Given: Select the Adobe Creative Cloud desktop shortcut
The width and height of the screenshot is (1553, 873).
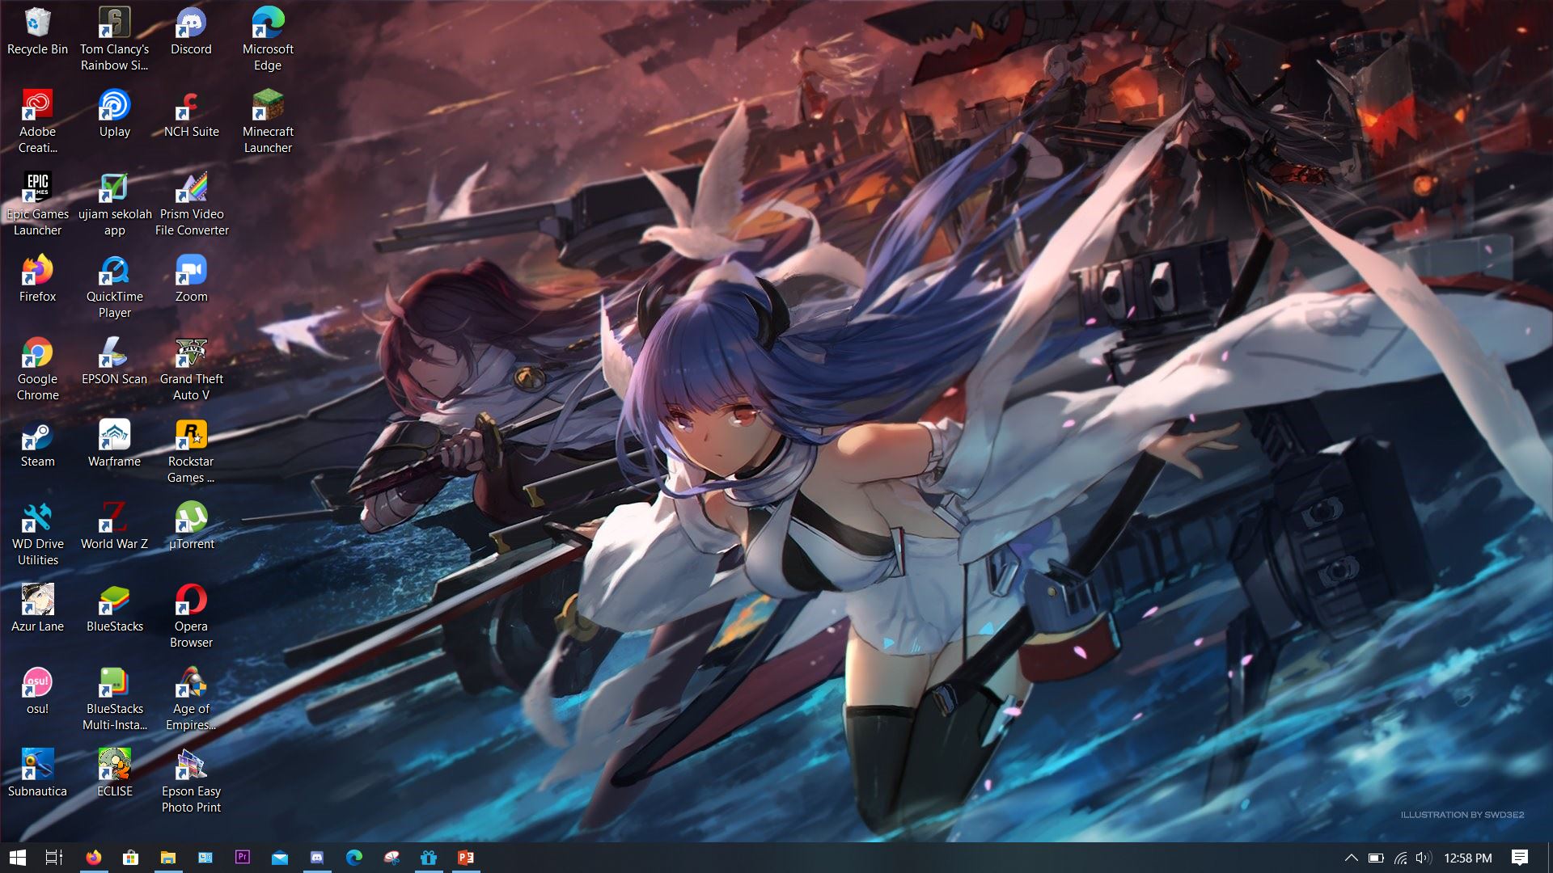Looking at the screenshot, I should tap(37, 121).
